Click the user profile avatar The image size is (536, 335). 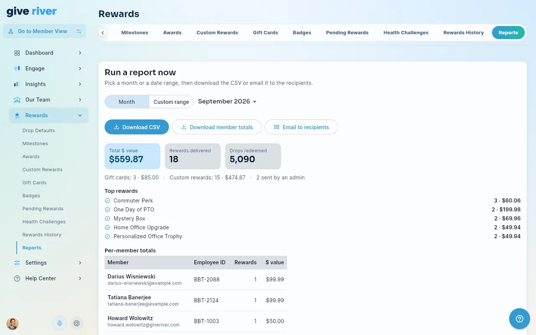click(13, 323)
